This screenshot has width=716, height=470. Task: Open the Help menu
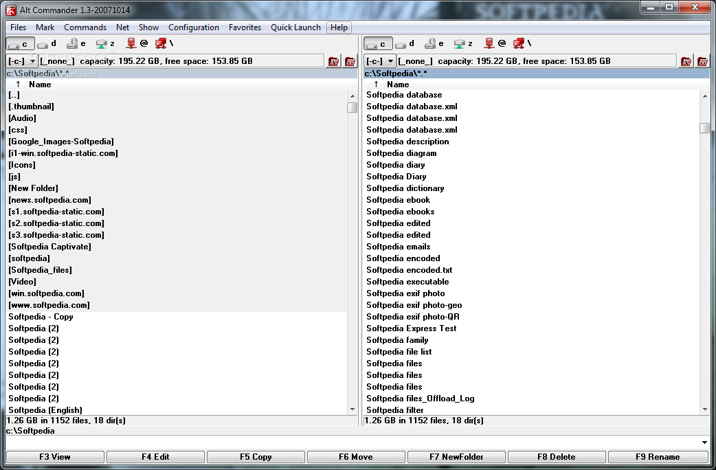[x=339, y=27]
